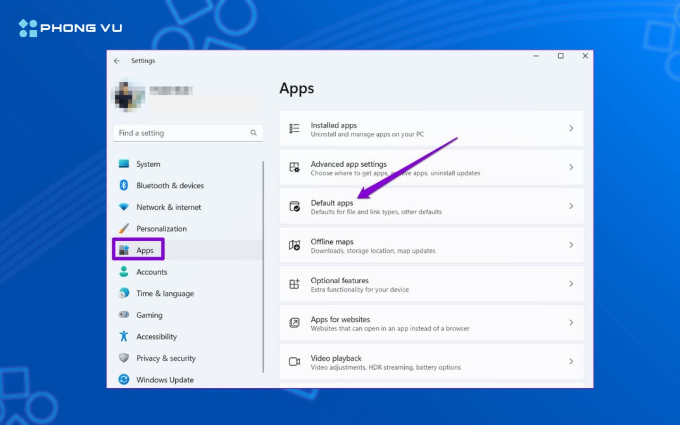Image resolution: width=680 pixels, height=425 pixels.
Task: Select the Accessibility icon in sidebar
Action: (x=124, y=336)
